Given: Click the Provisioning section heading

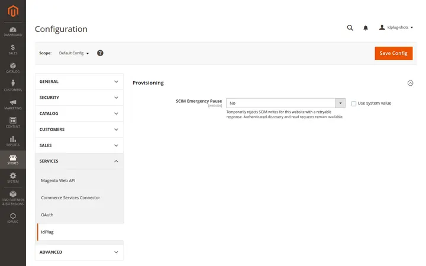Looking at the screenshot, I should click(x=148, y=83).
